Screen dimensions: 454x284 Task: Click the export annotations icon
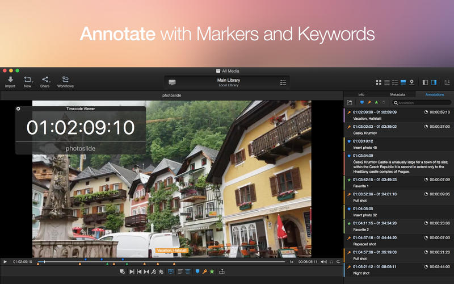click(350, 103)
